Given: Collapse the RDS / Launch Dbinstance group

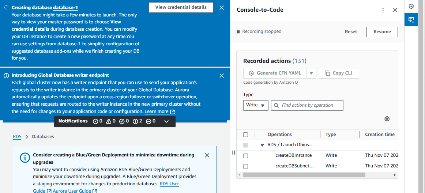Looking at the screenshot, I should (x=262, y=145).
